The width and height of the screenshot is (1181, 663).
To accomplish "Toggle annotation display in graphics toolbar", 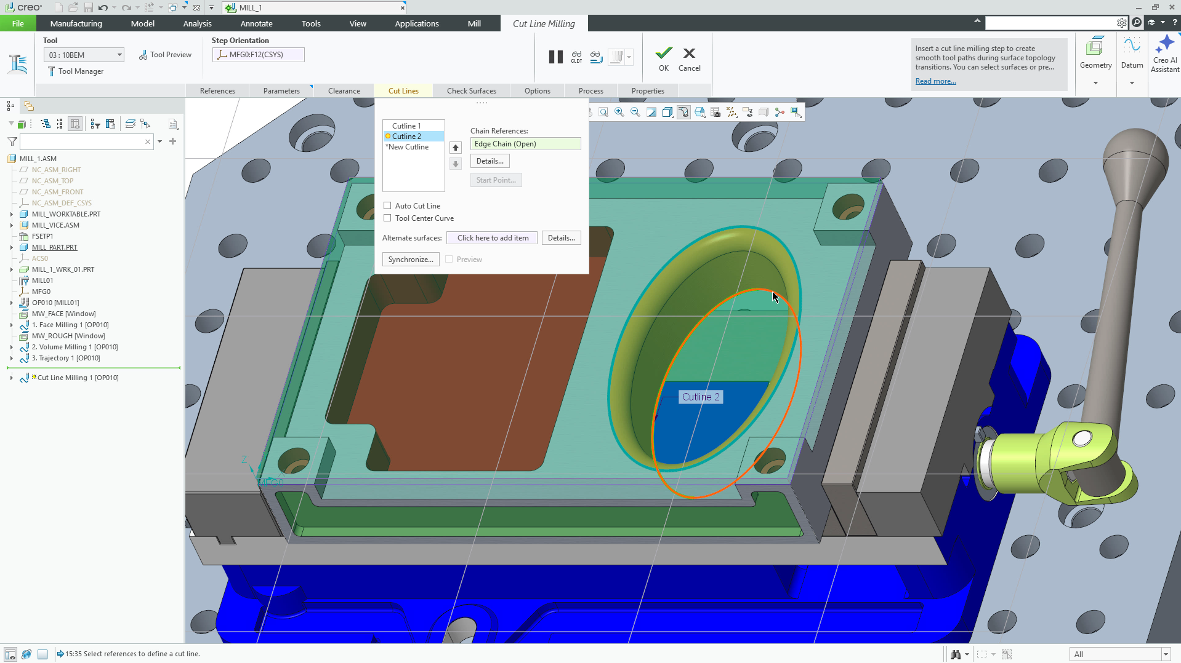I will [748, 112].
